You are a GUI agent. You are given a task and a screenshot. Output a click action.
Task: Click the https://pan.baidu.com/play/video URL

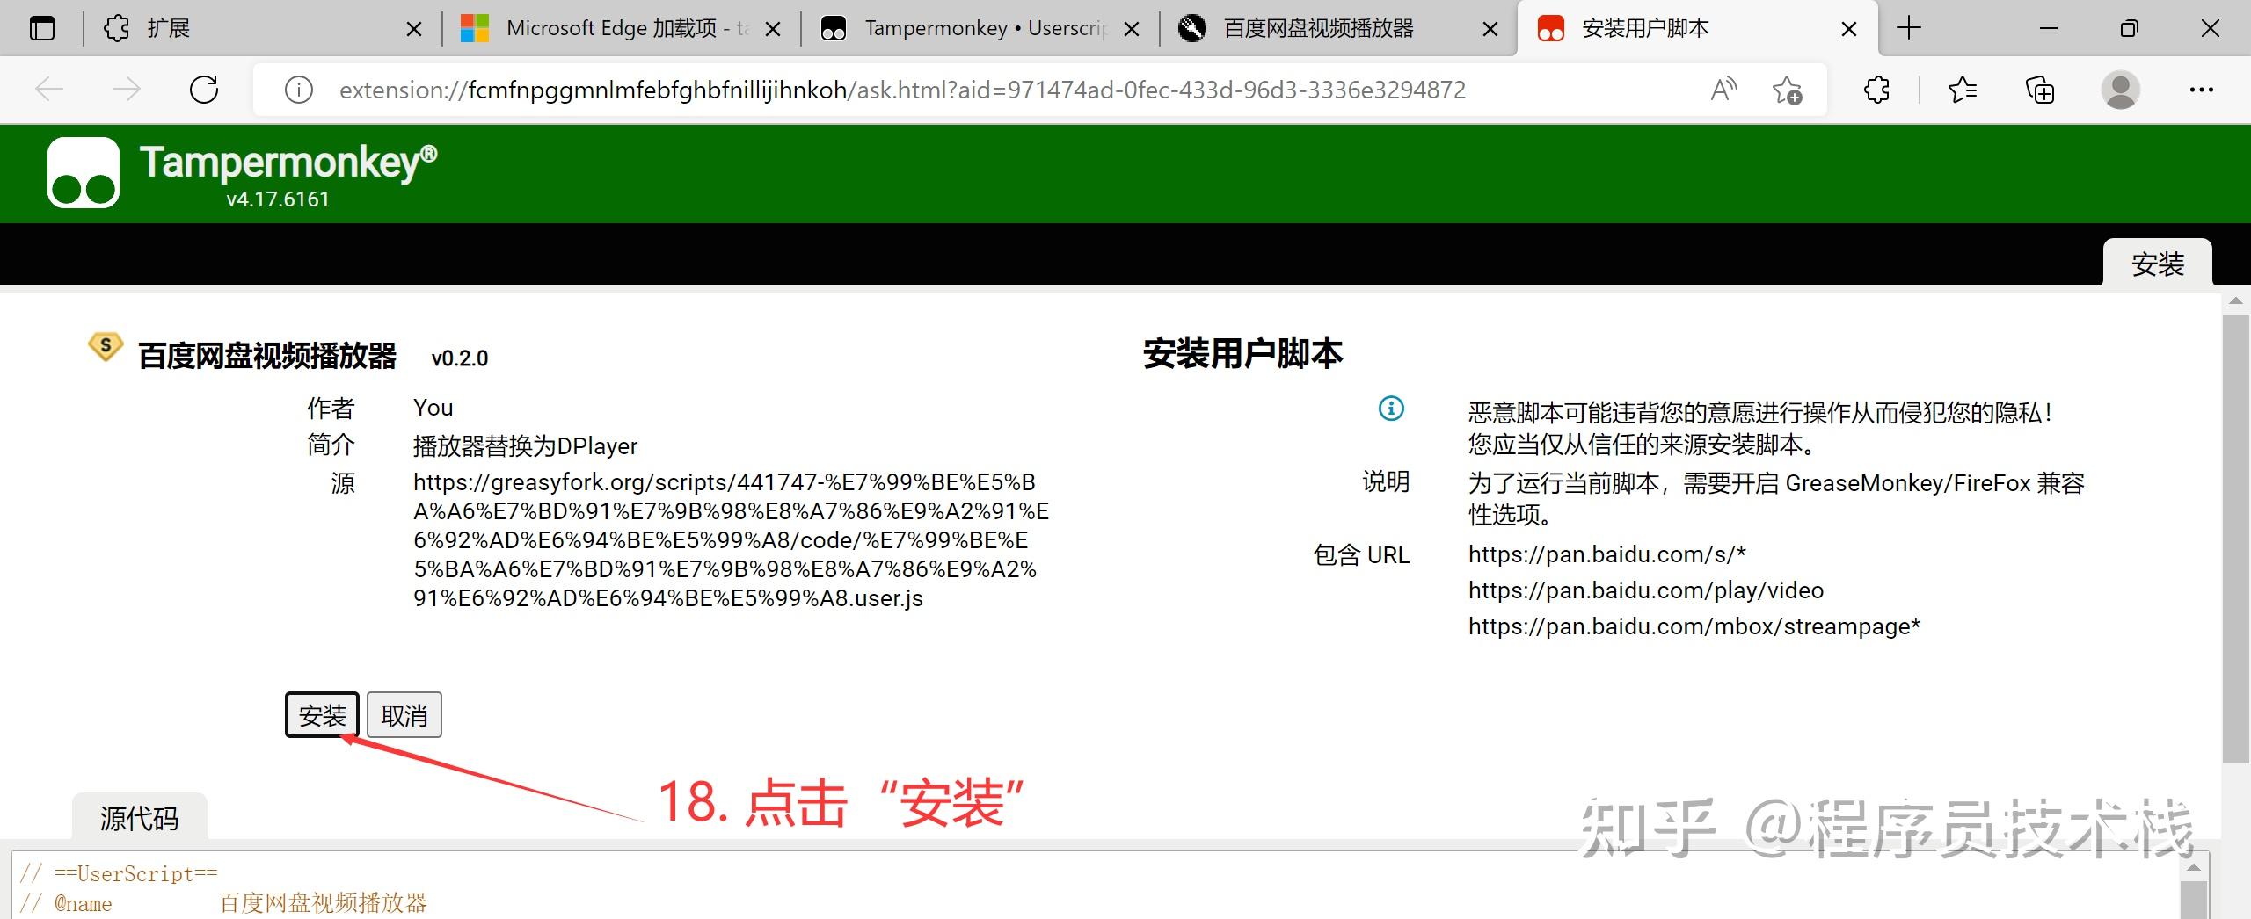[x=1646, y=590]
